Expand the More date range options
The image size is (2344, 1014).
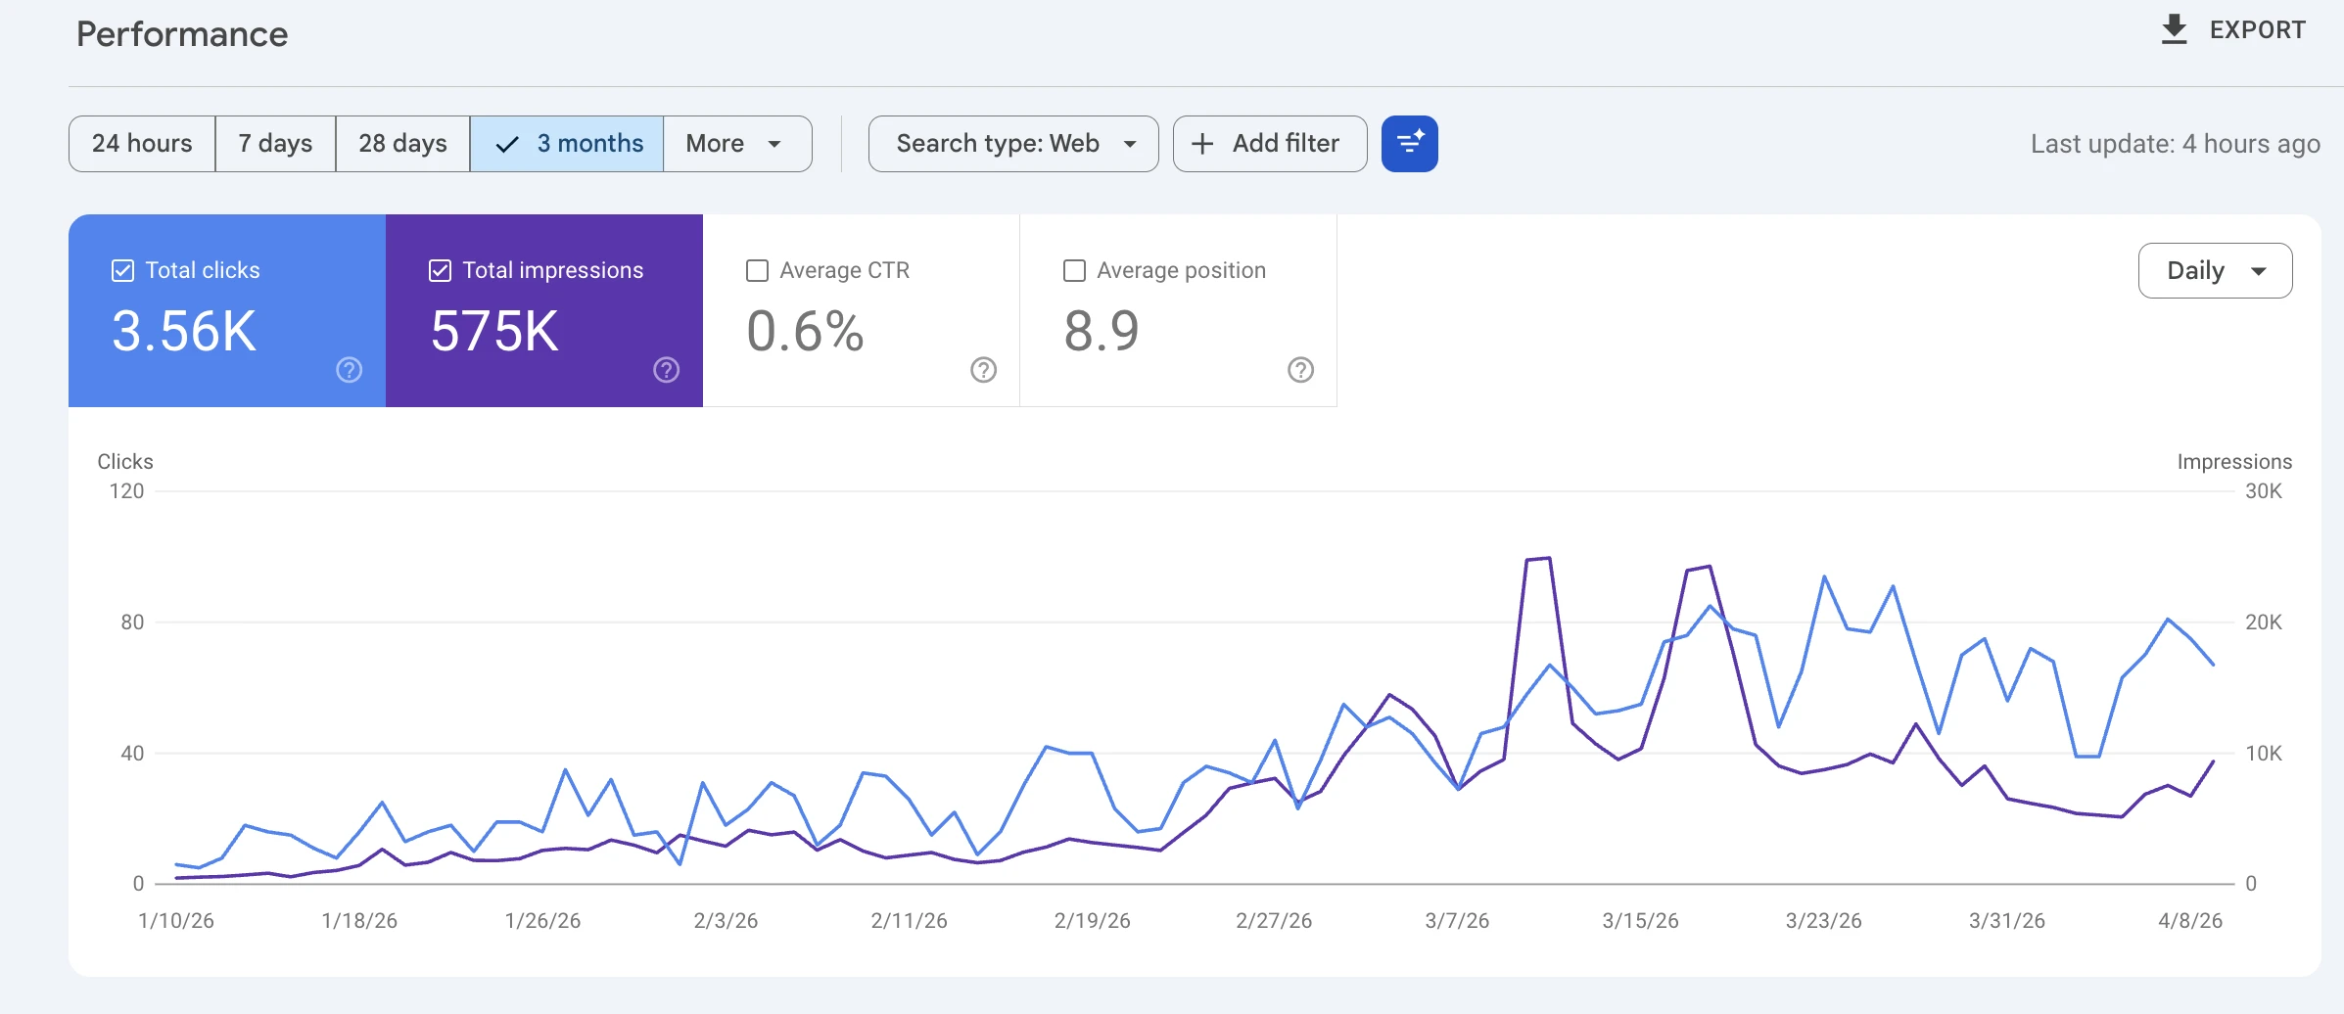click(736, 143)
